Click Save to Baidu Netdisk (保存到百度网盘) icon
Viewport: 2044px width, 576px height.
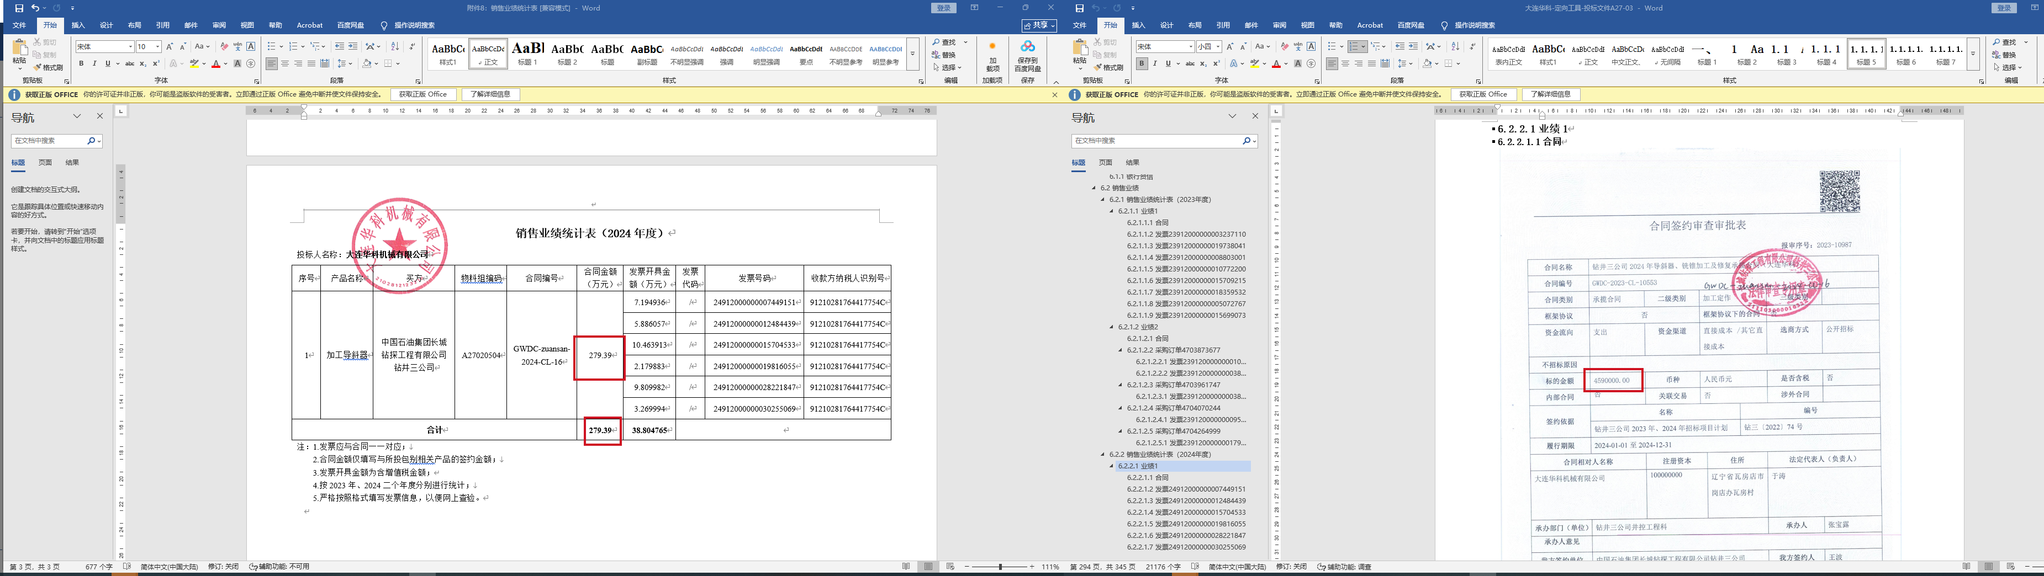click(1028, 56)
